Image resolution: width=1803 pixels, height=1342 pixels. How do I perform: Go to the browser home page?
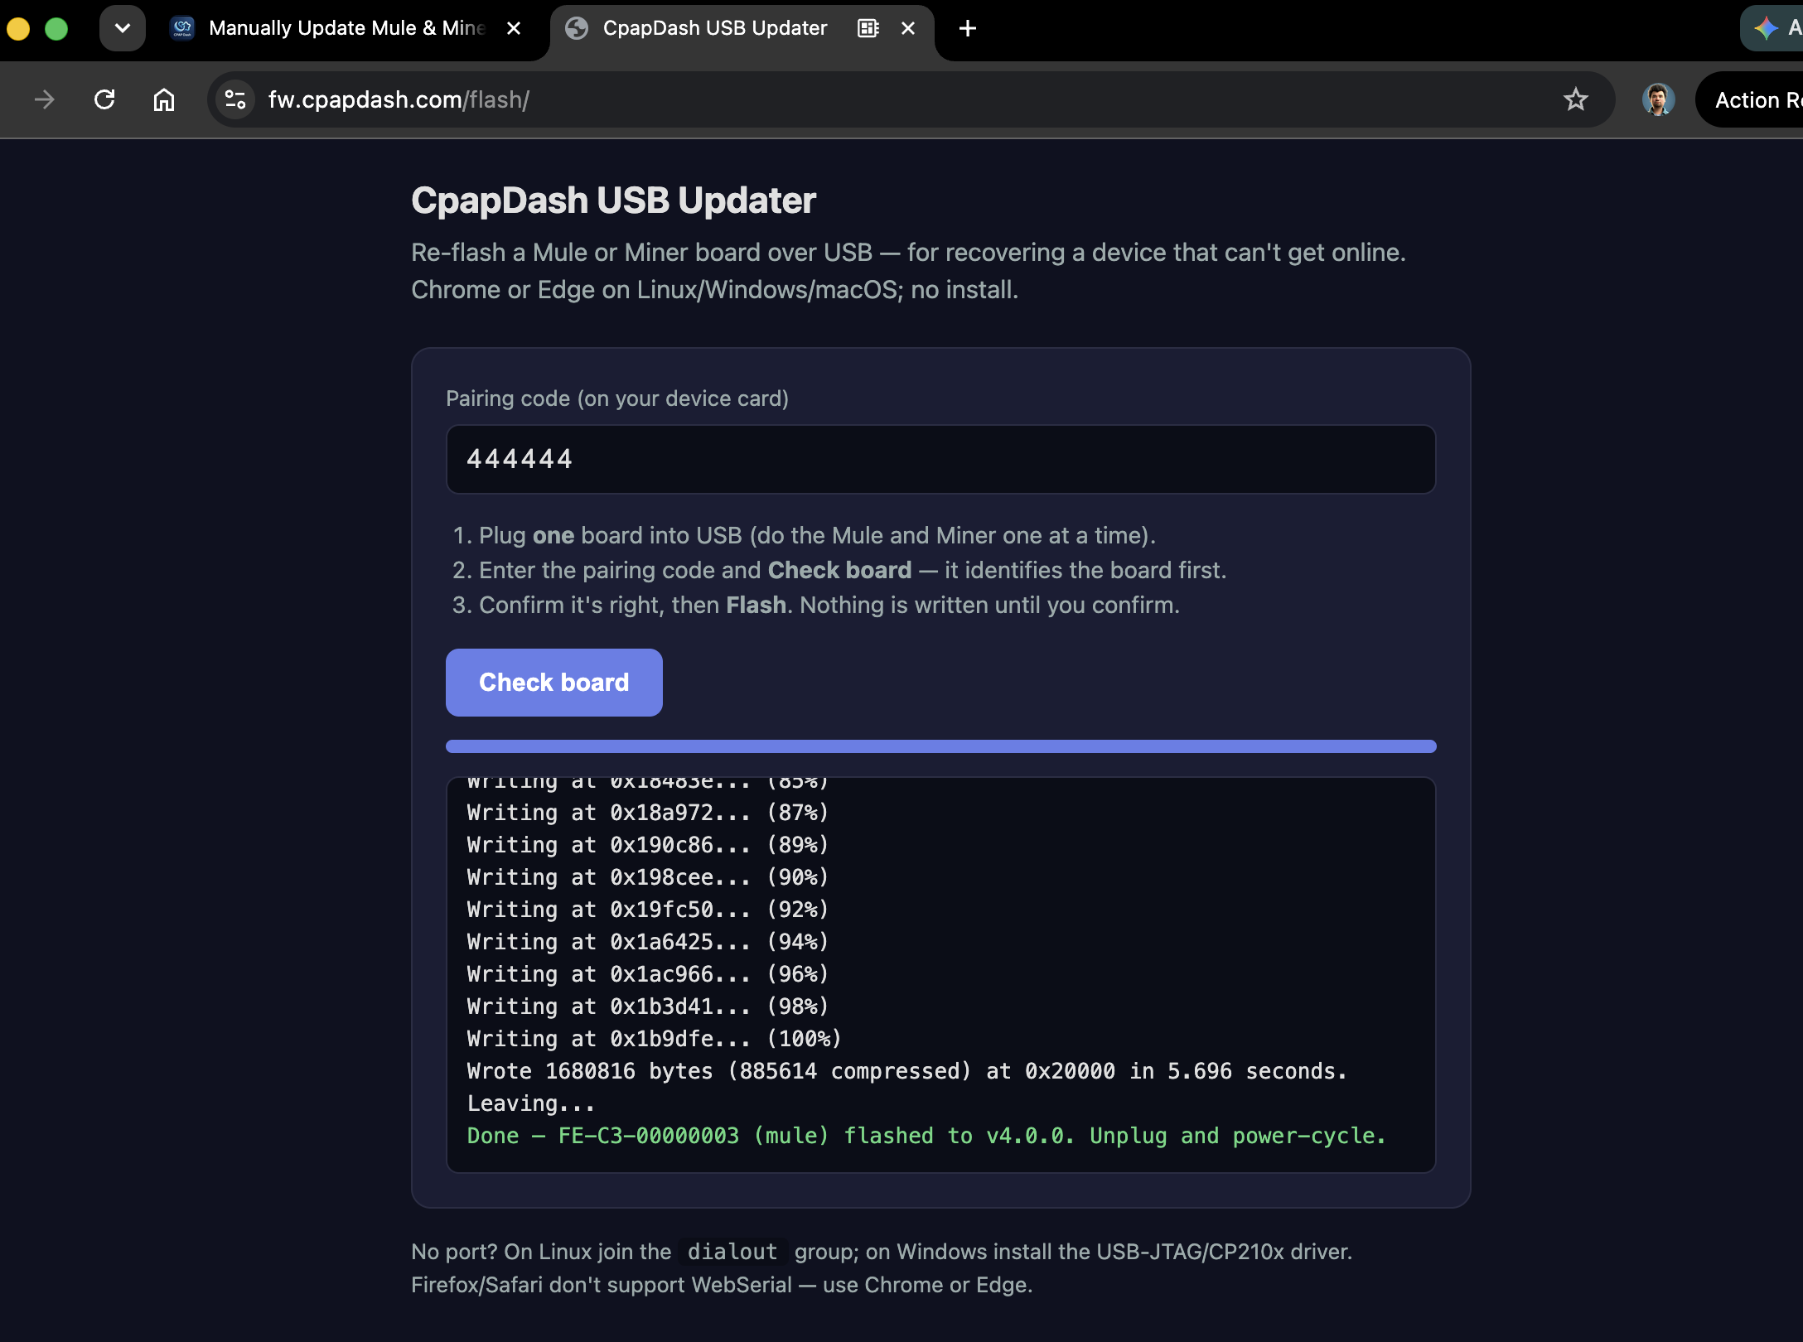click(164, 100)
